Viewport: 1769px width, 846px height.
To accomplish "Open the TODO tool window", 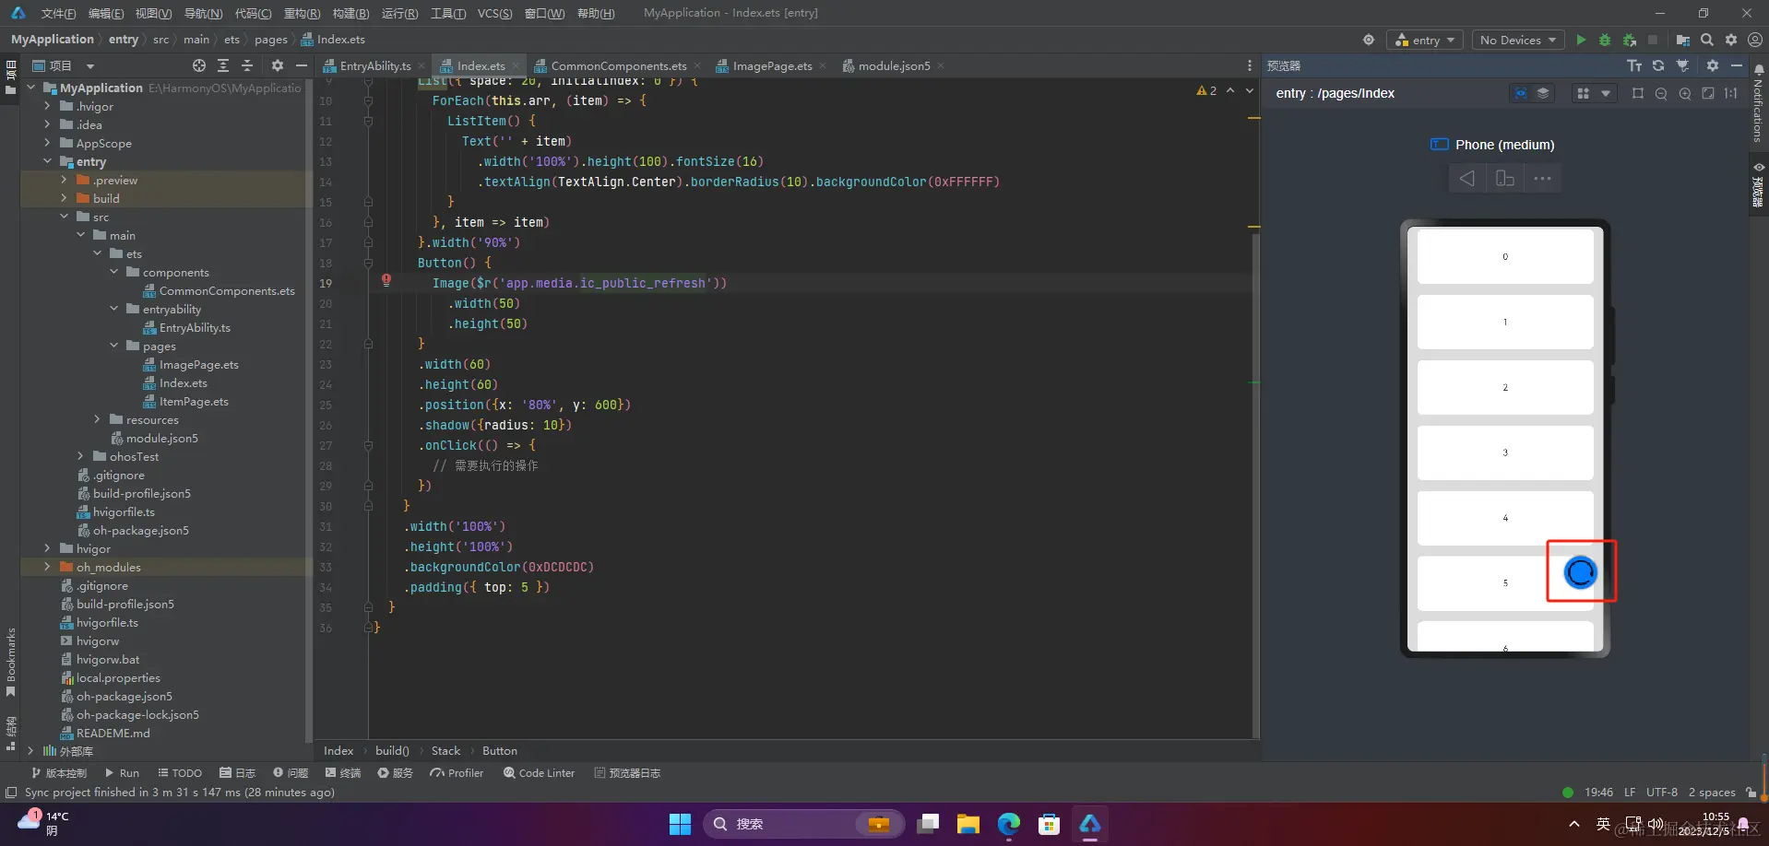I will point(180,773).
